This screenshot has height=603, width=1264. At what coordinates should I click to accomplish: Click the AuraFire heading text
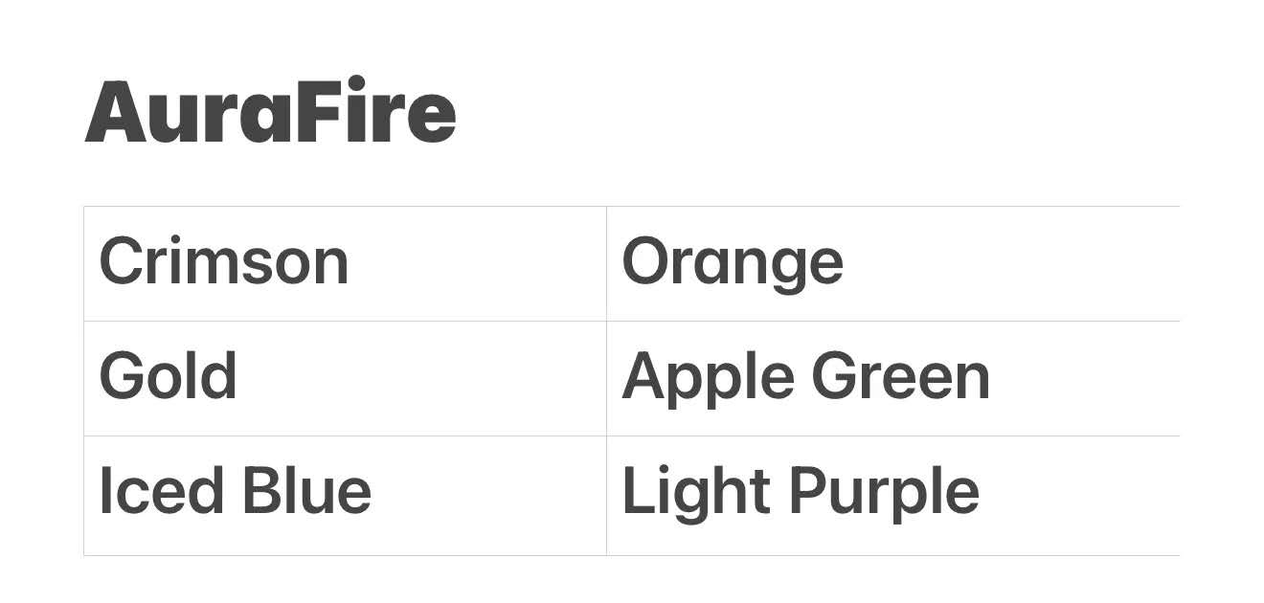(x=270, y=113)
